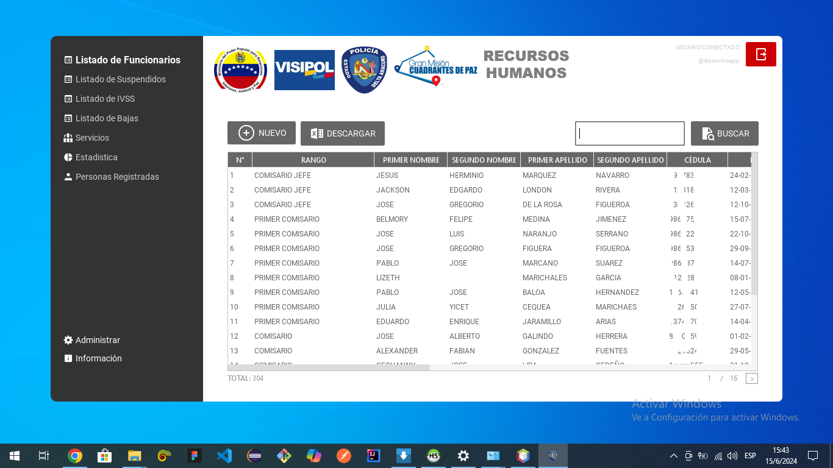Click the ministry circular seal logo
The image size is (833, 468).
click(239, 69)
